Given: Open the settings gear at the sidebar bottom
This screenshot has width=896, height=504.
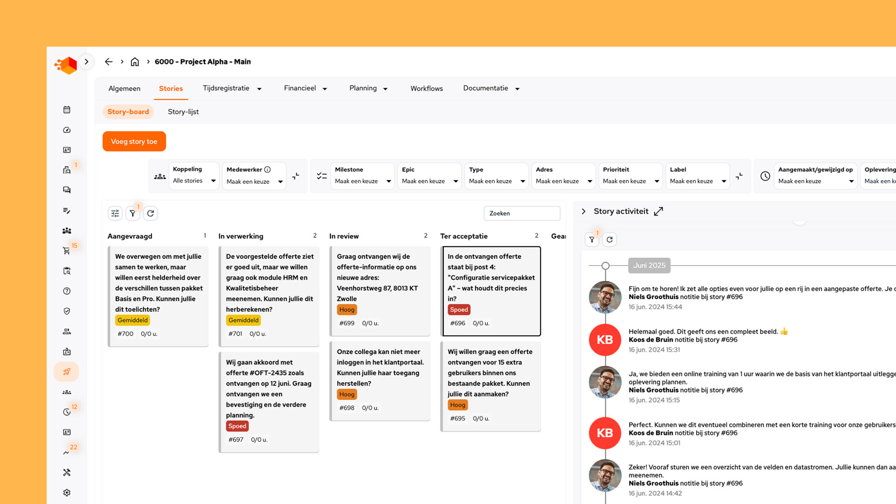Looking at the screenshot, I should click(x=67, y=492).
